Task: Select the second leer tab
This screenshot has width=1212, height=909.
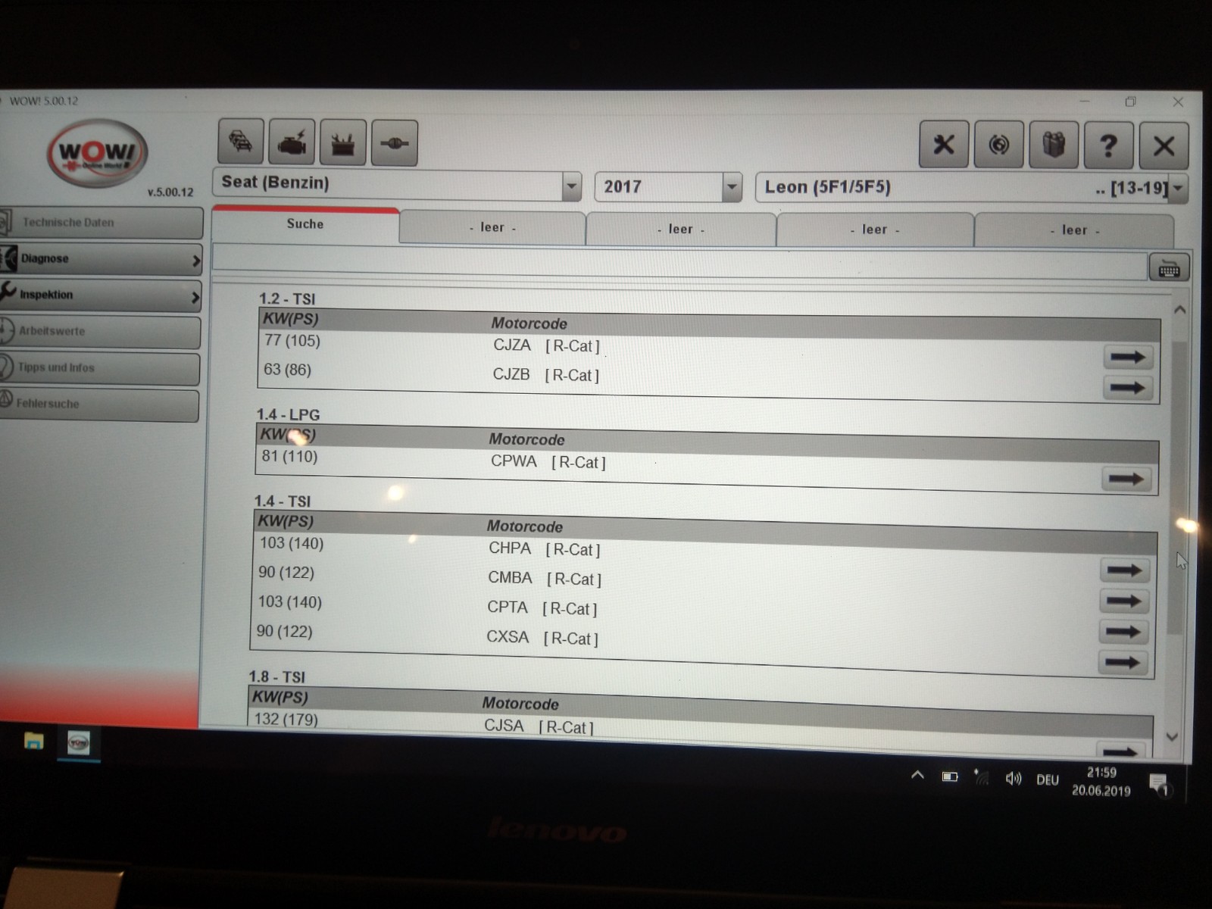Action: pos(681,230)
